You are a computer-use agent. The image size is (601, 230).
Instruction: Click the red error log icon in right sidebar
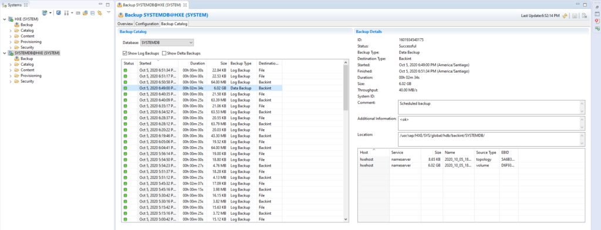tap(597, 21)
